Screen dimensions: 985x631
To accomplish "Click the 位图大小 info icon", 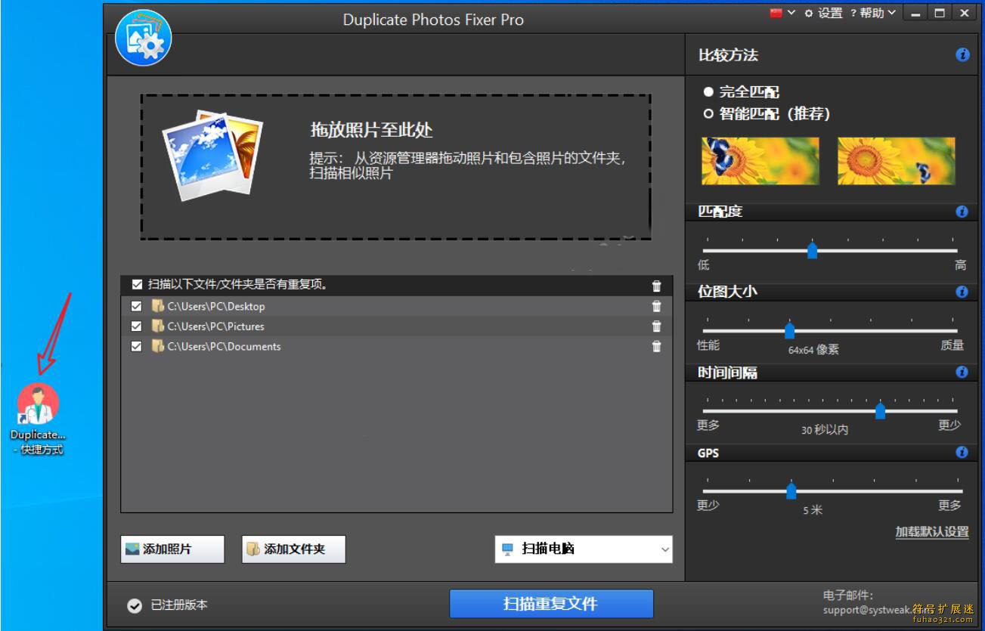I will coord(962,292).
